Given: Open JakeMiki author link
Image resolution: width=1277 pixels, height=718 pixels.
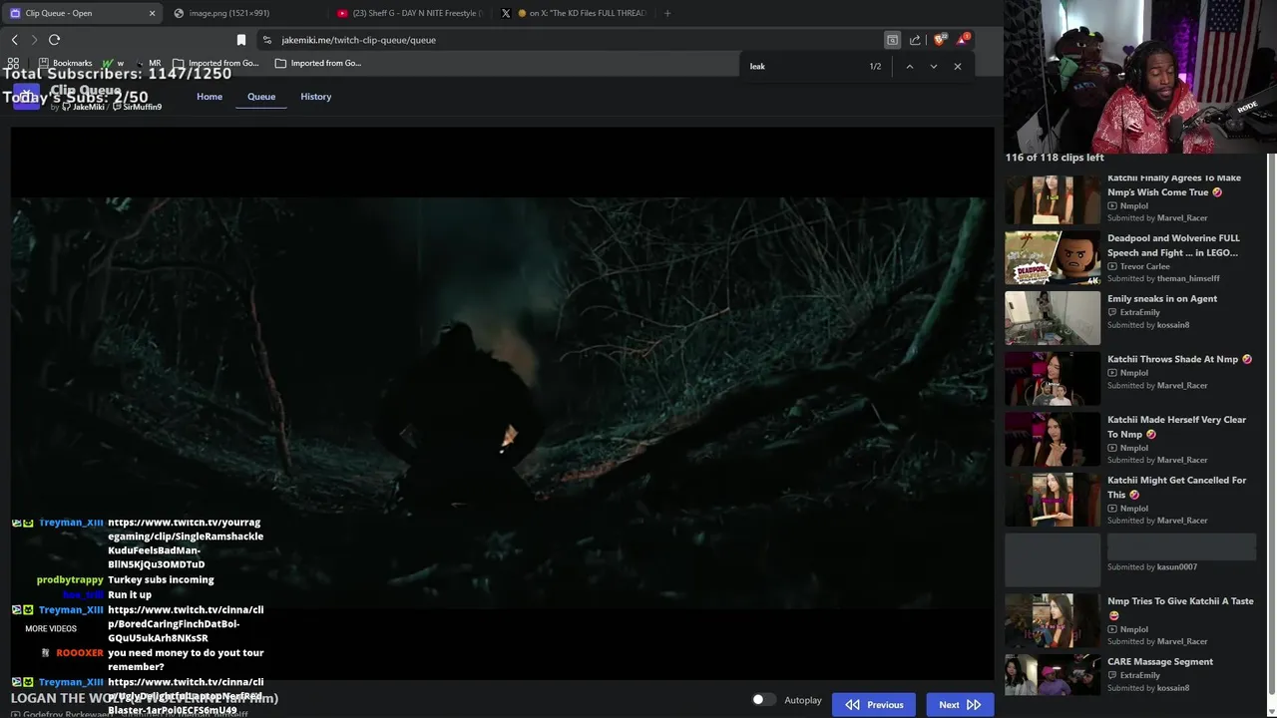Looking at the screenshot, I should pos(83,107).
